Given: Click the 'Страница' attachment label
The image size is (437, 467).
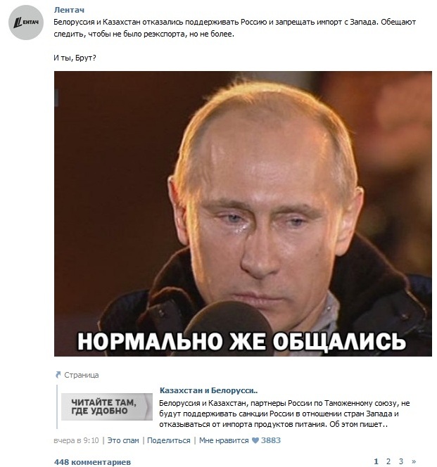Looking at the screenshot, I should [82, 375].
